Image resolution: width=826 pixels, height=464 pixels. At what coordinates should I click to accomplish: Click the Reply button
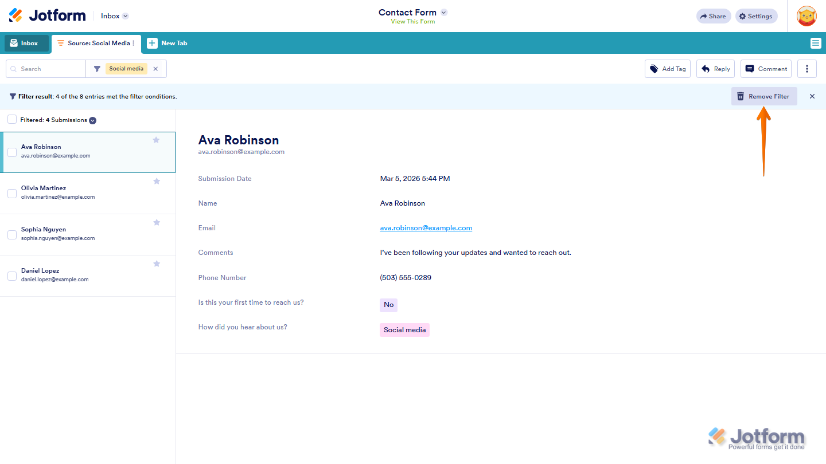pos(715,68)
